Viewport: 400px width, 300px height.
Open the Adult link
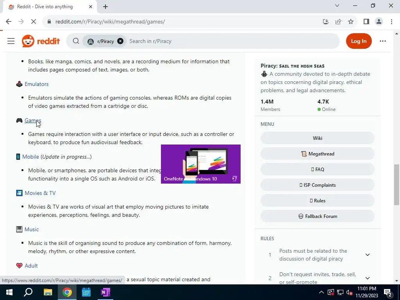[x=31, y=266]
